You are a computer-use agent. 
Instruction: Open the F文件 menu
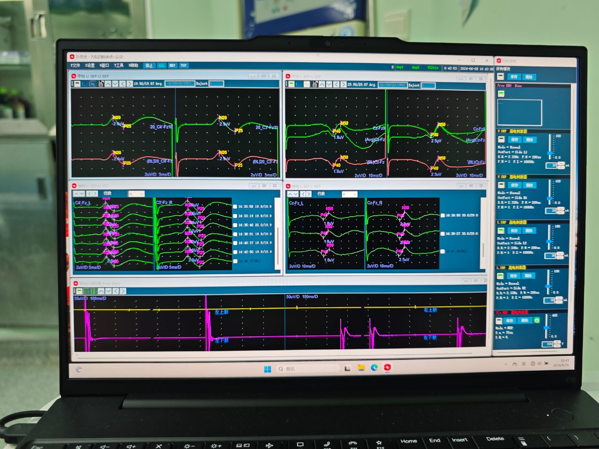[x=75, y=65]
